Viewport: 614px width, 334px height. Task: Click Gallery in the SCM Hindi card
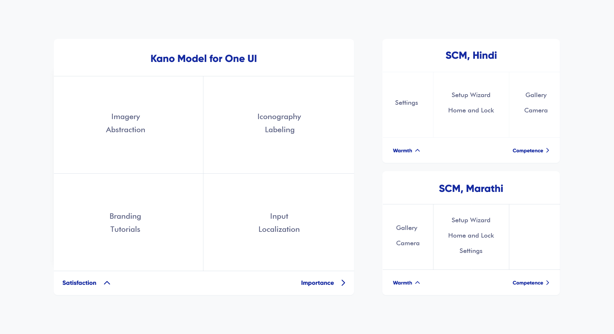(x=536, y=95)
